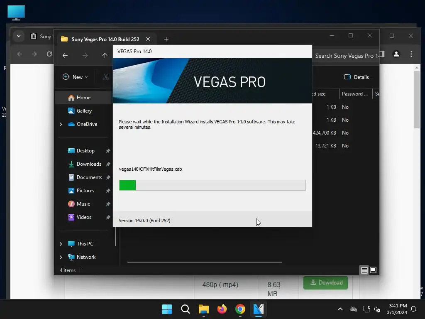Click the Password column header

[x=355, y=94]
